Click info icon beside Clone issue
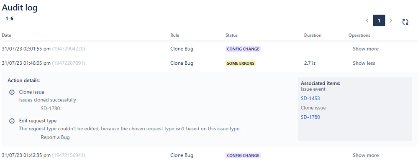The width and height of the screenshot is (418, 162). [12, 92]
